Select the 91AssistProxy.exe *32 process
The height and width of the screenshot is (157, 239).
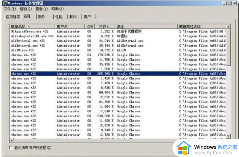pos(118,32)
